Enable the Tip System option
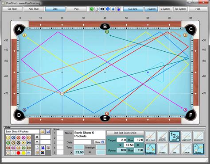The width and height of the screenshot is (210, 164). click(180, 9)
